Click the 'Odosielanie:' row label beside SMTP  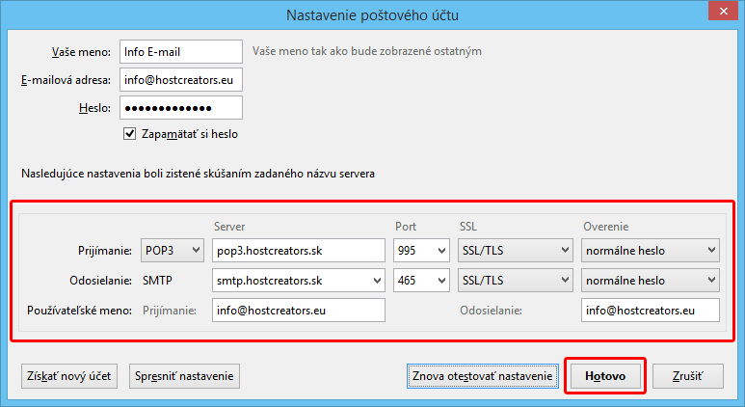coord(101,281)
